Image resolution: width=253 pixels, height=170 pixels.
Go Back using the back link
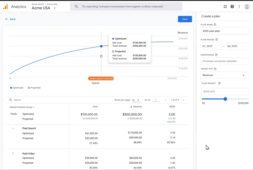[10, 19]
